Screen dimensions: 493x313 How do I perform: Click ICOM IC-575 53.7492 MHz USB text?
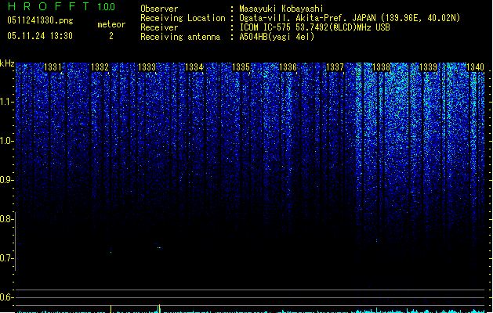pos(314,27)
